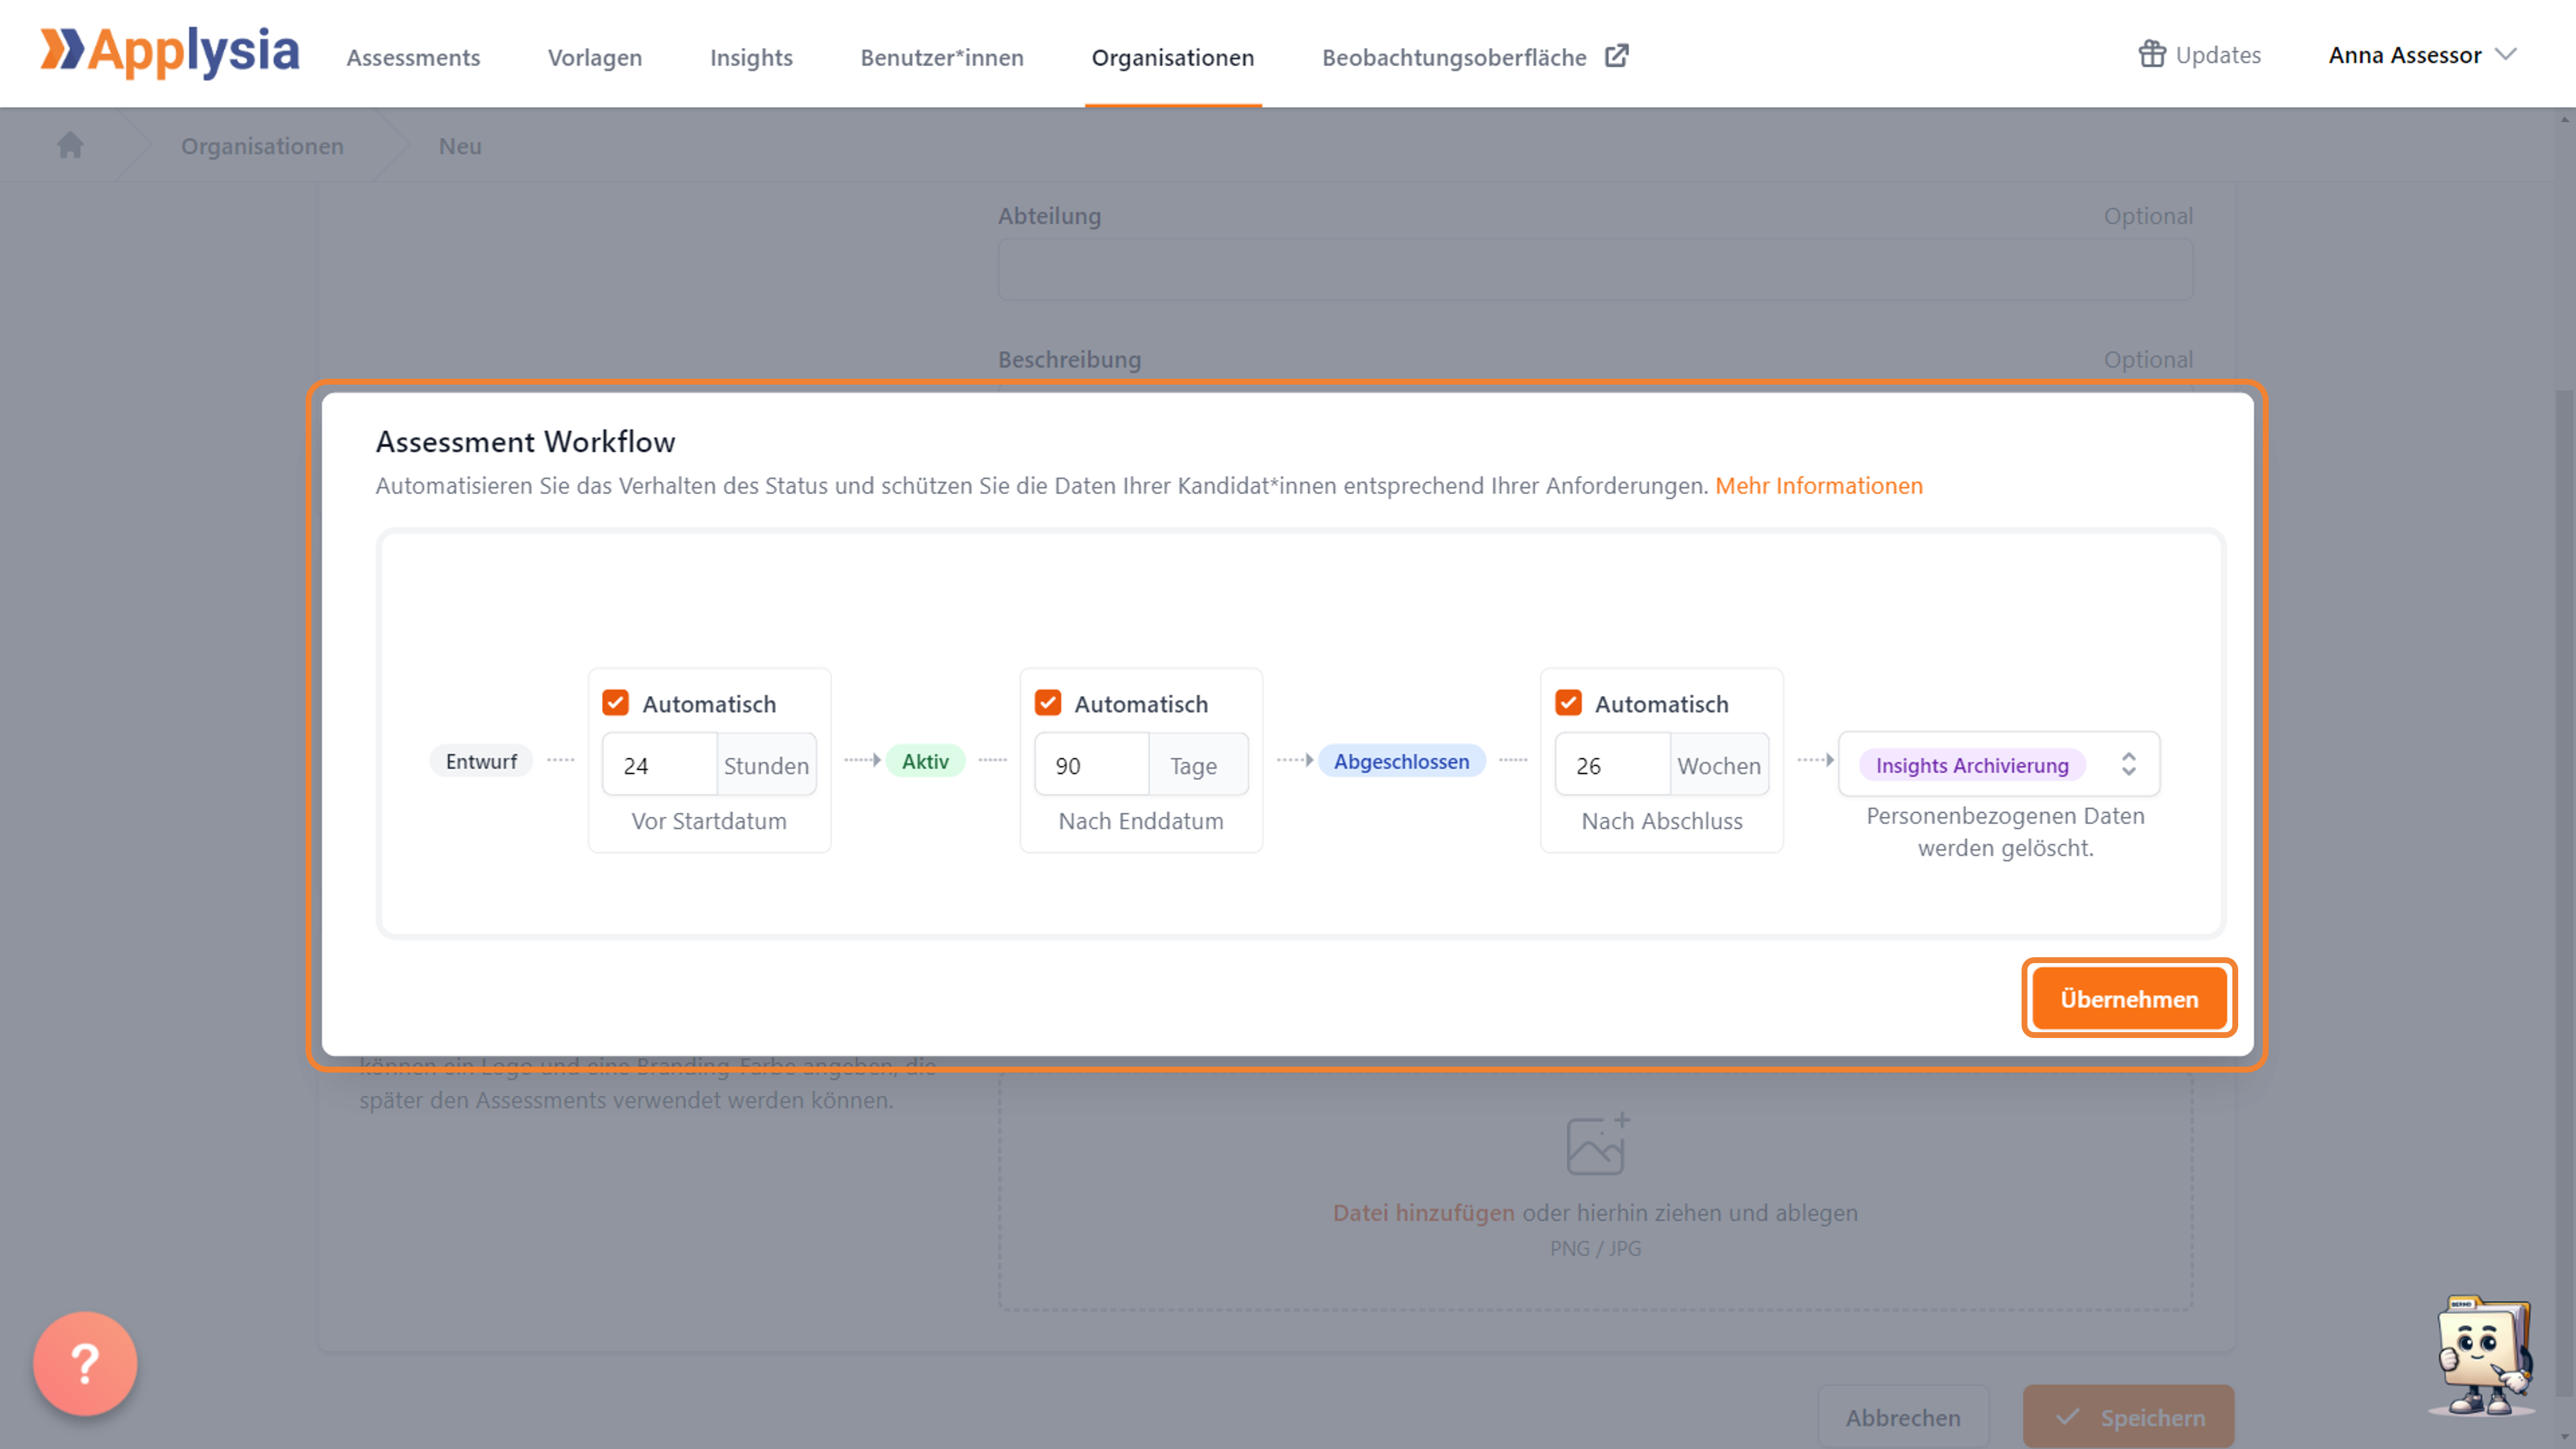Go to the Vorlagen tab

(x=595, y=57)
